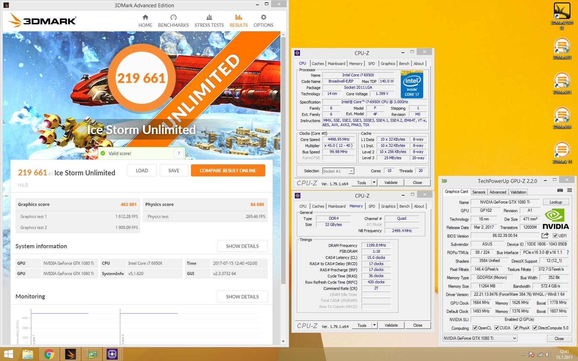Switch to Caches tab in upper CPU-Z window

tap(318, 64)
